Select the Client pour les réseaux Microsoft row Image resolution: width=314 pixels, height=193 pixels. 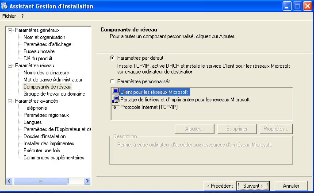point(154,92)
